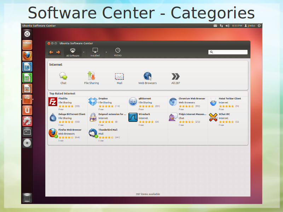Open the jimbo user menu
This screenshot has height=212, width=283.
[250, 25]
